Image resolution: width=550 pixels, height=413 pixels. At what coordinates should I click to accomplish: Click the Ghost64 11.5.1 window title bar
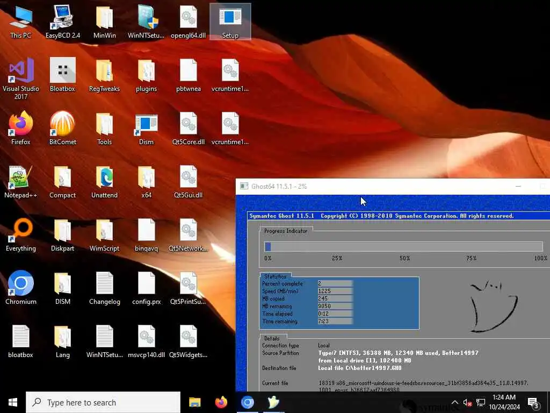coord(393,187)
